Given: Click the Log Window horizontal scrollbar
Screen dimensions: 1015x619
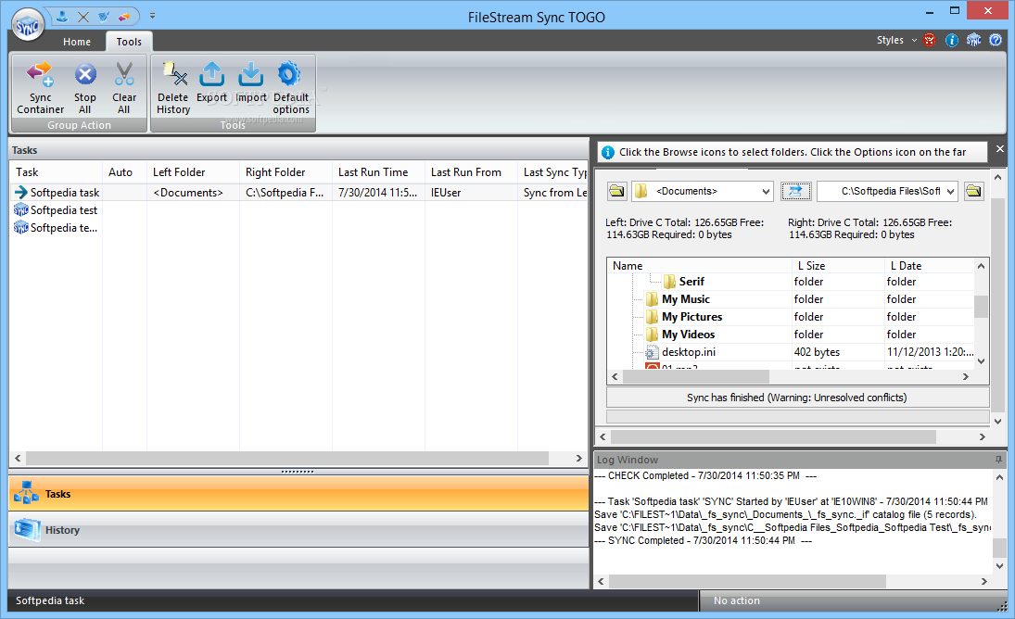Looking at the screenshot, I should coord(747,581).
